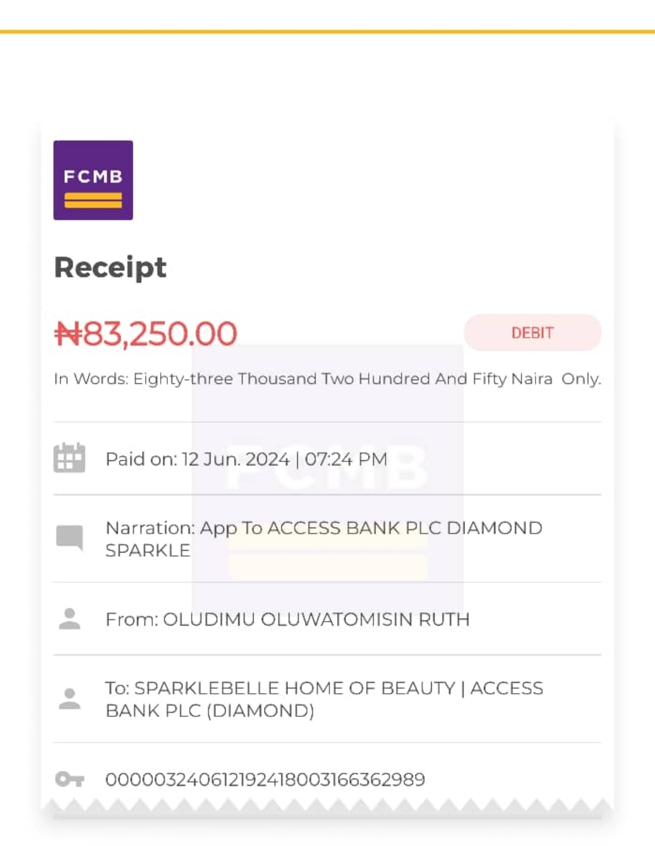This screenshot has height=846, width=655.
Task: Select sender name OLUDIMU OLUWATOMISIN RUTH
Action: click(316, 619)
